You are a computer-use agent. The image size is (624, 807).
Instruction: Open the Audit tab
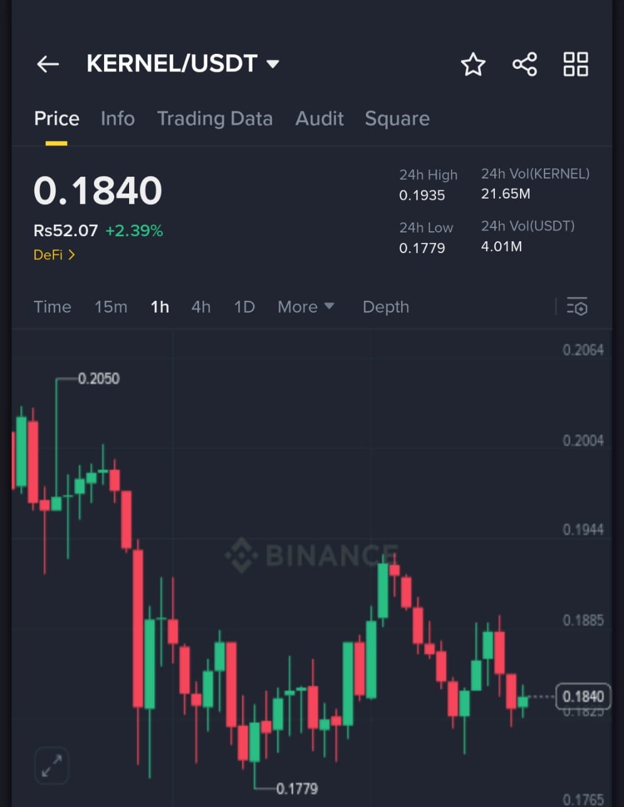click(x=320, y=118)
